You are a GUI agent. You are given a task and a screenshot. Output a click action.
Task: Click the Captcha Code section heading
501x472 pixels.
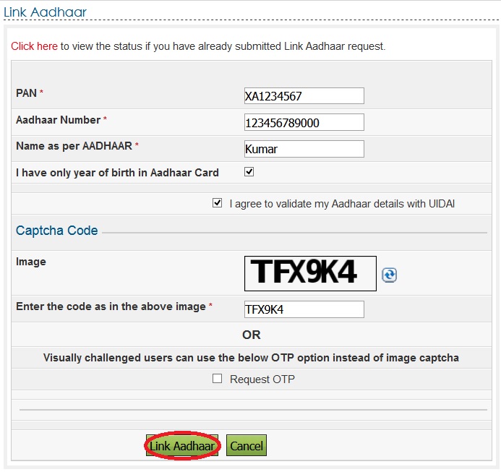[57, 231]
